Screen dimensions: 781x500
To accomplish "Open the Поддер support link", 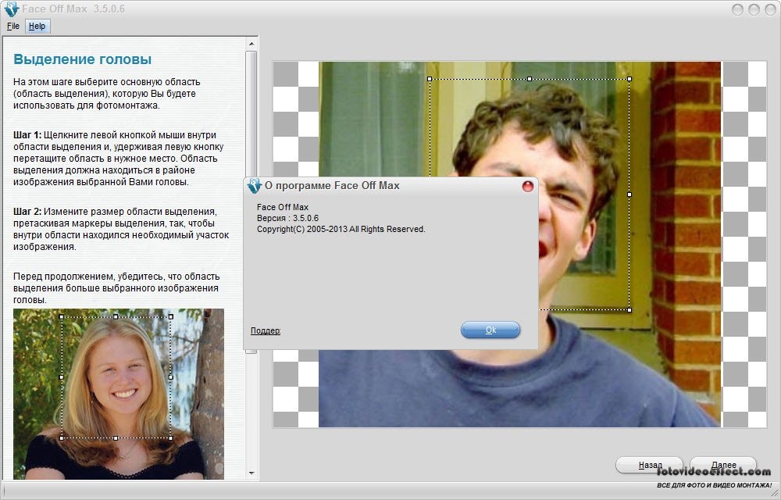I will pos(266,330).
